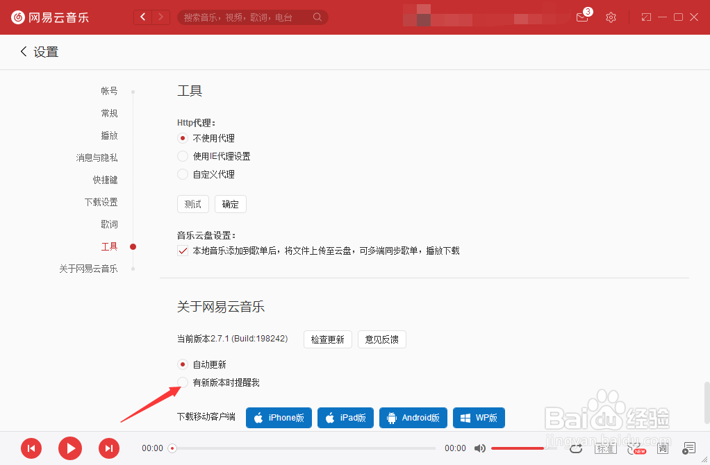Viewport: 710px width, 465px height.
Task: Select the 有新版本时提醒我 radio button
Action: click(x=183, y=382)
